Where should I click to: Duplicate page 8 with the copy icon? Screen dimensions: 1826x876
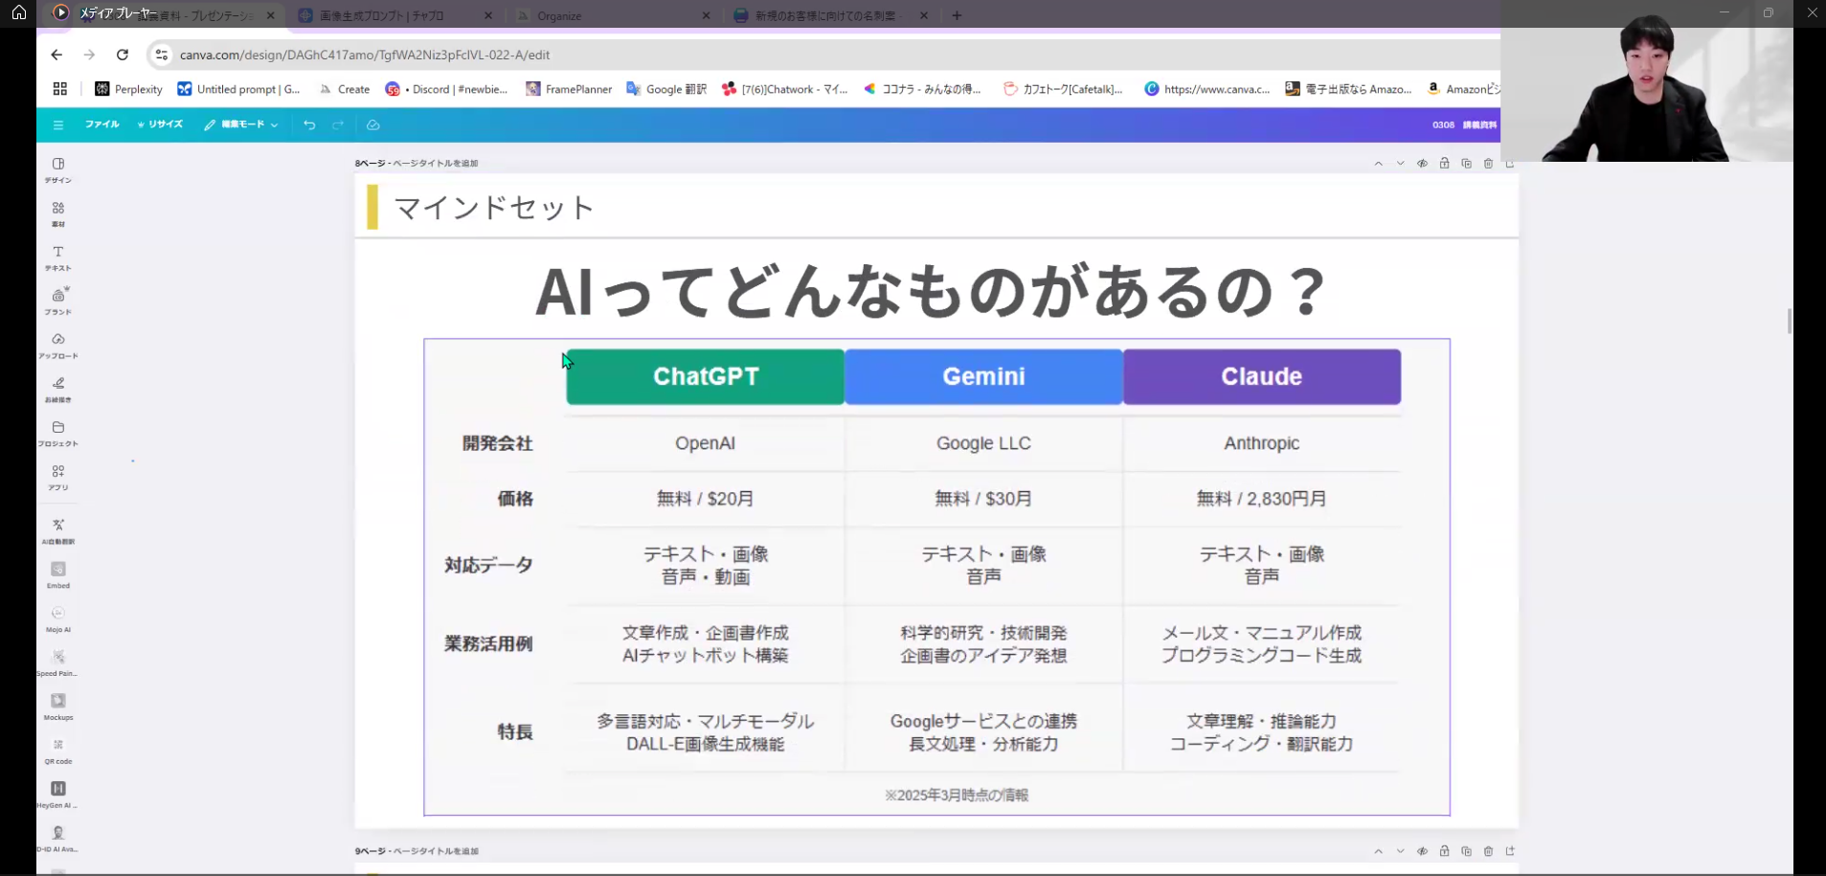(1466, 164)
